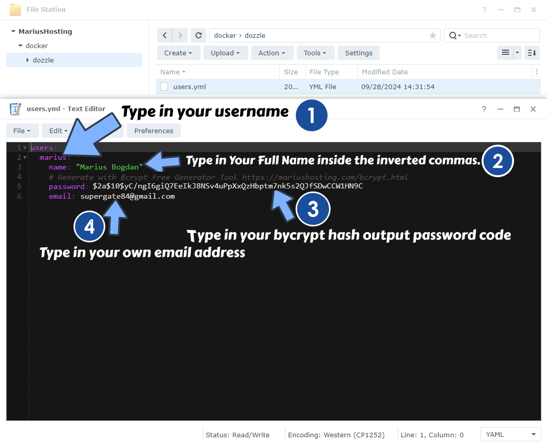The width and height of the screenshot is (547, 446).
Task: Switch to list view mode icon
Action: click(x=506, y=53)
